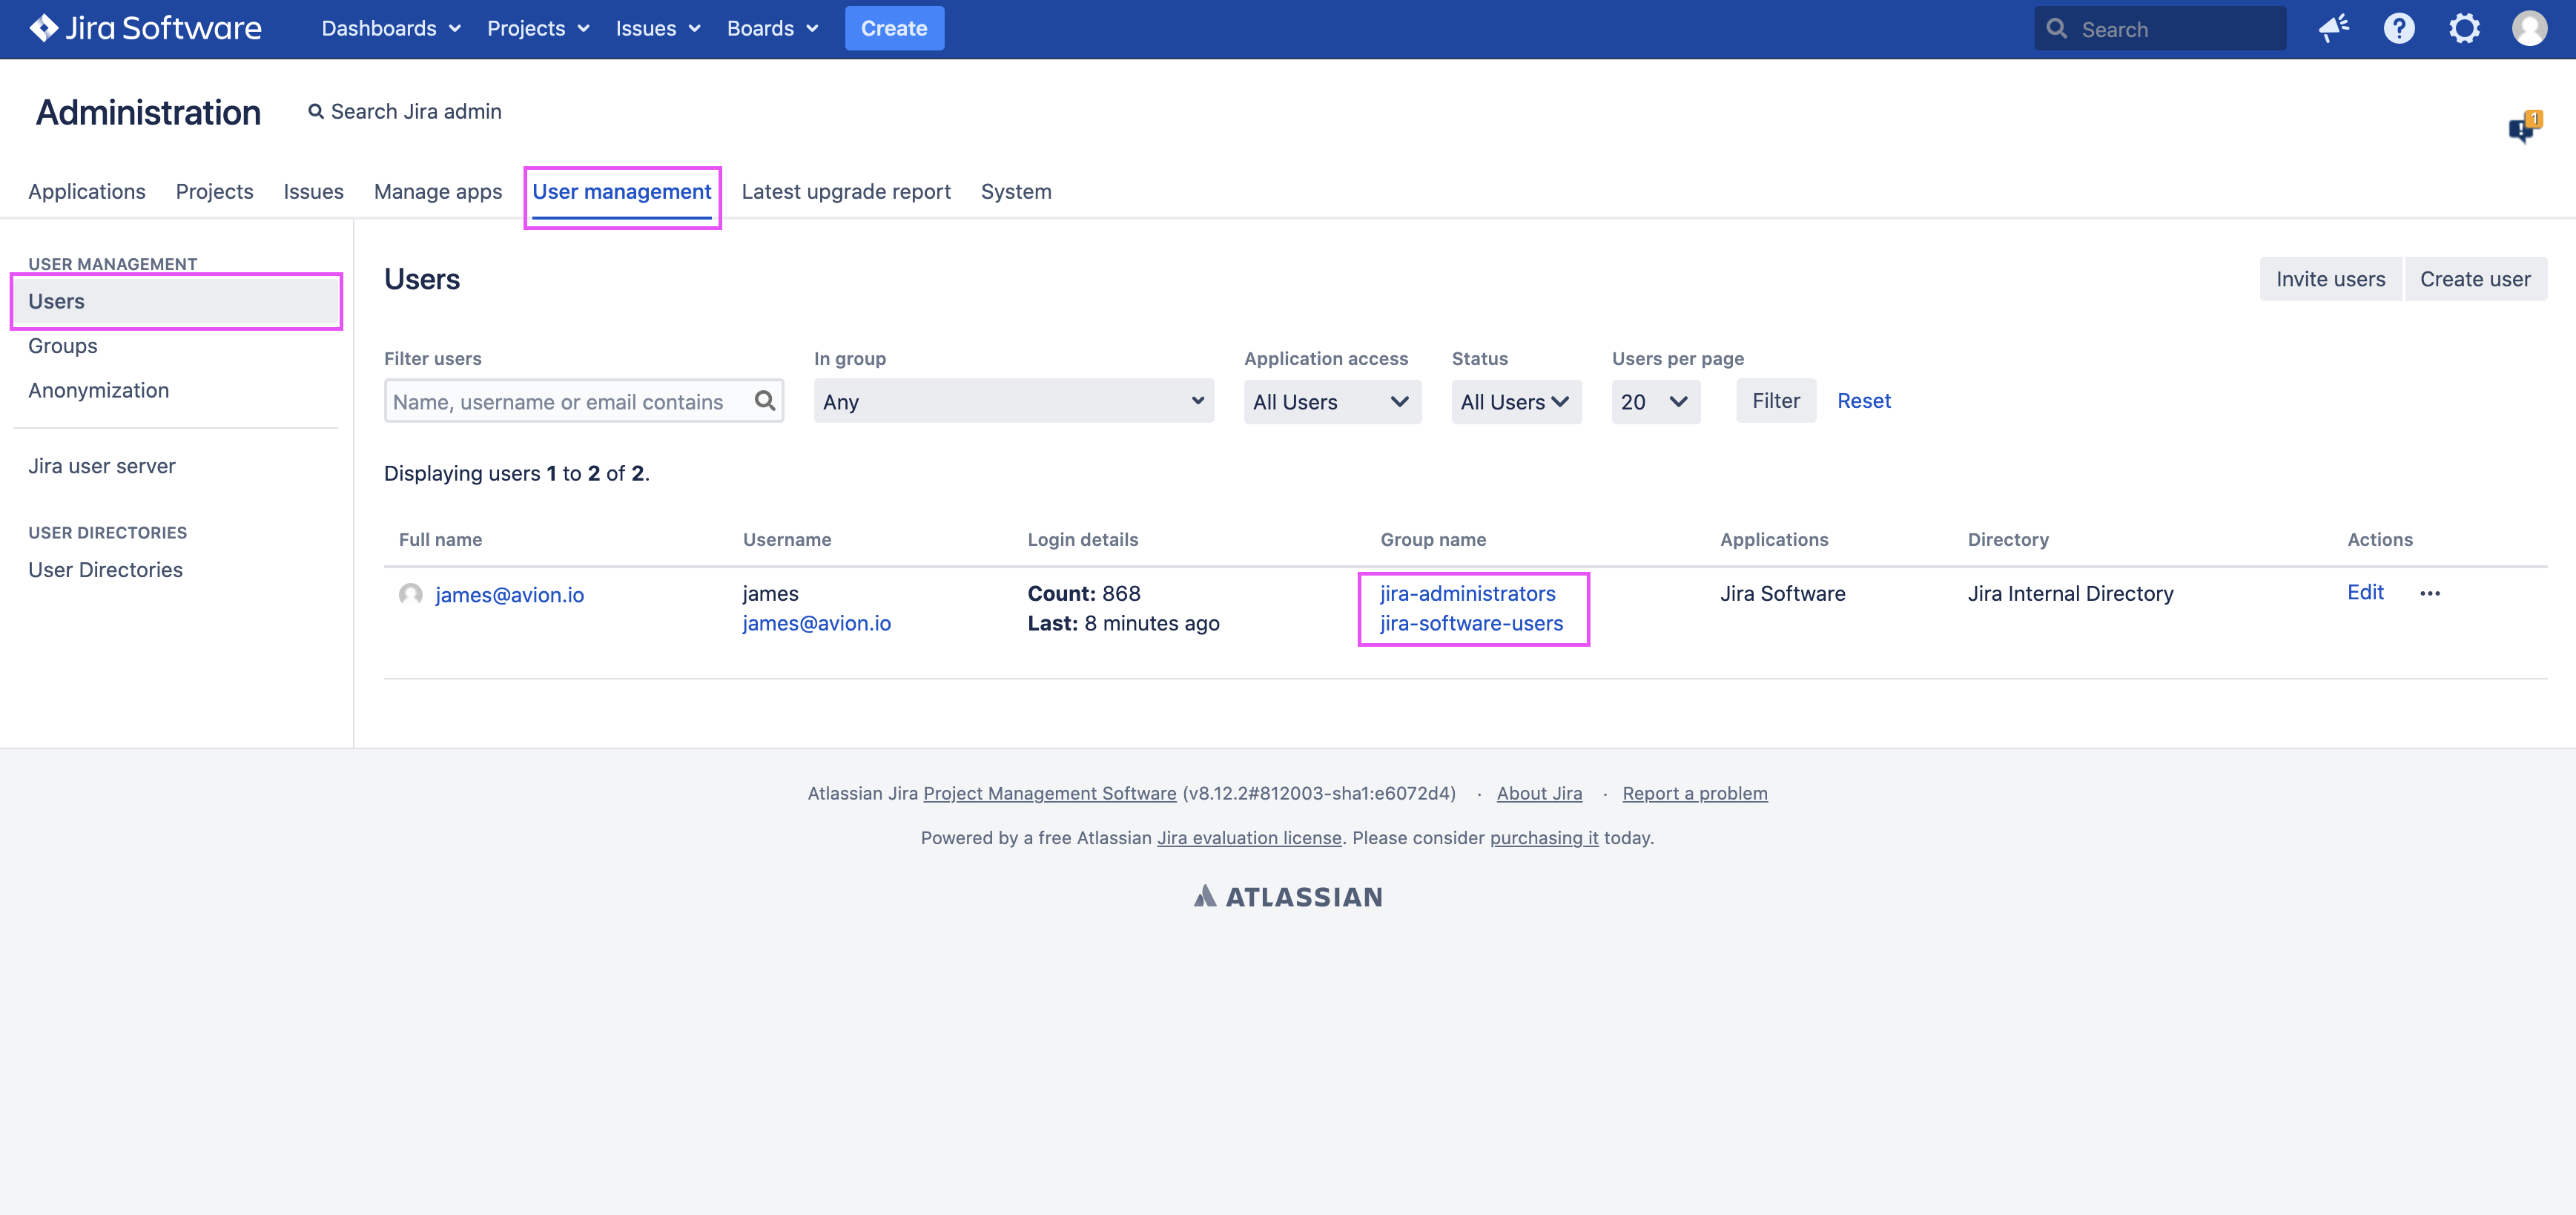
Task: Open the Status dropdown
Action: [x=1516, y=401]
